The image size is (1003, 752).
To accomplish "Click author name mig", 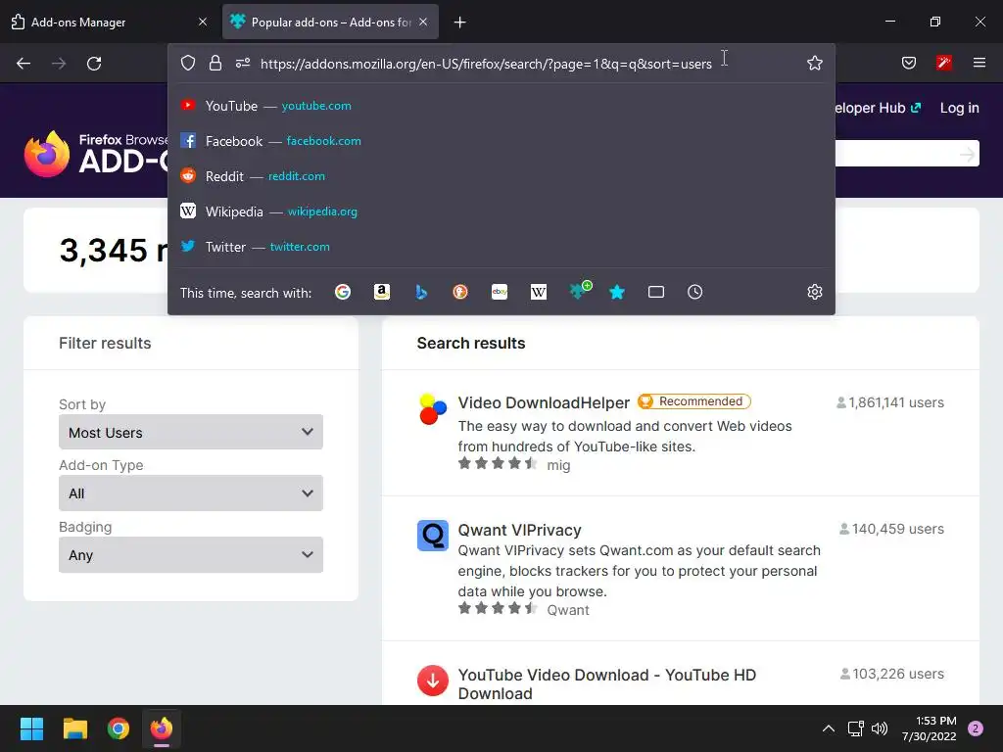I will pos(558,465).
